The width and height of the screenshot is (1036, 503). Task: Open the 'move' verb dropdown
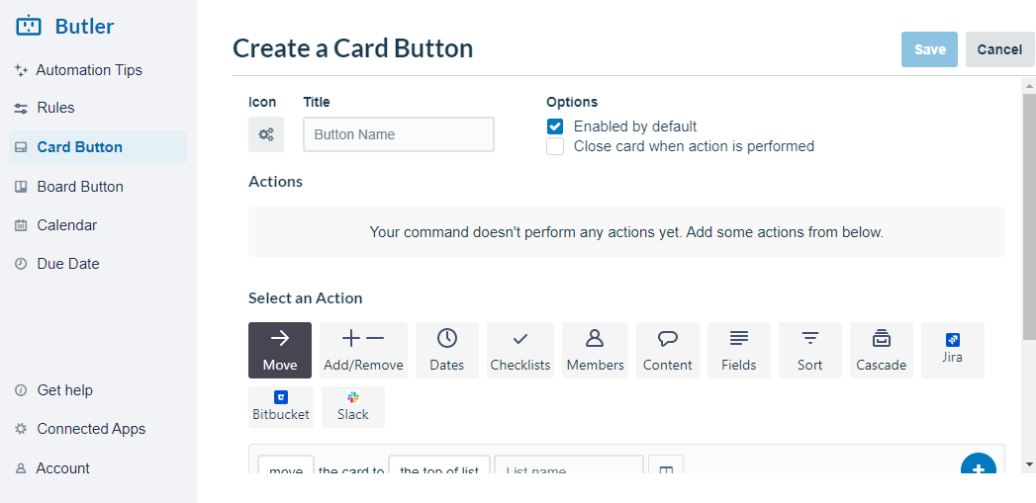286,466
